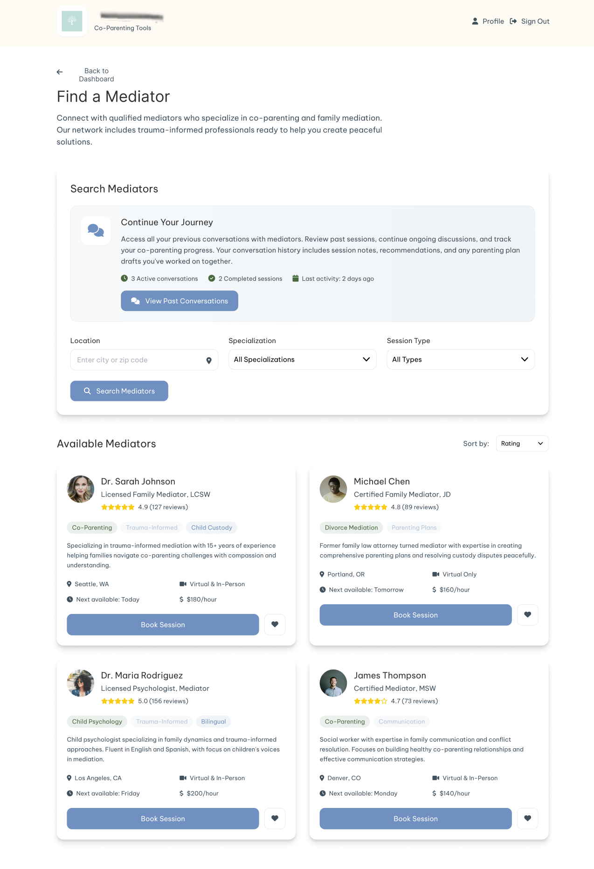Click clock icon beside Next available: Tomorrow
This screenshot has width=594, height=869.
coord(323,590)
